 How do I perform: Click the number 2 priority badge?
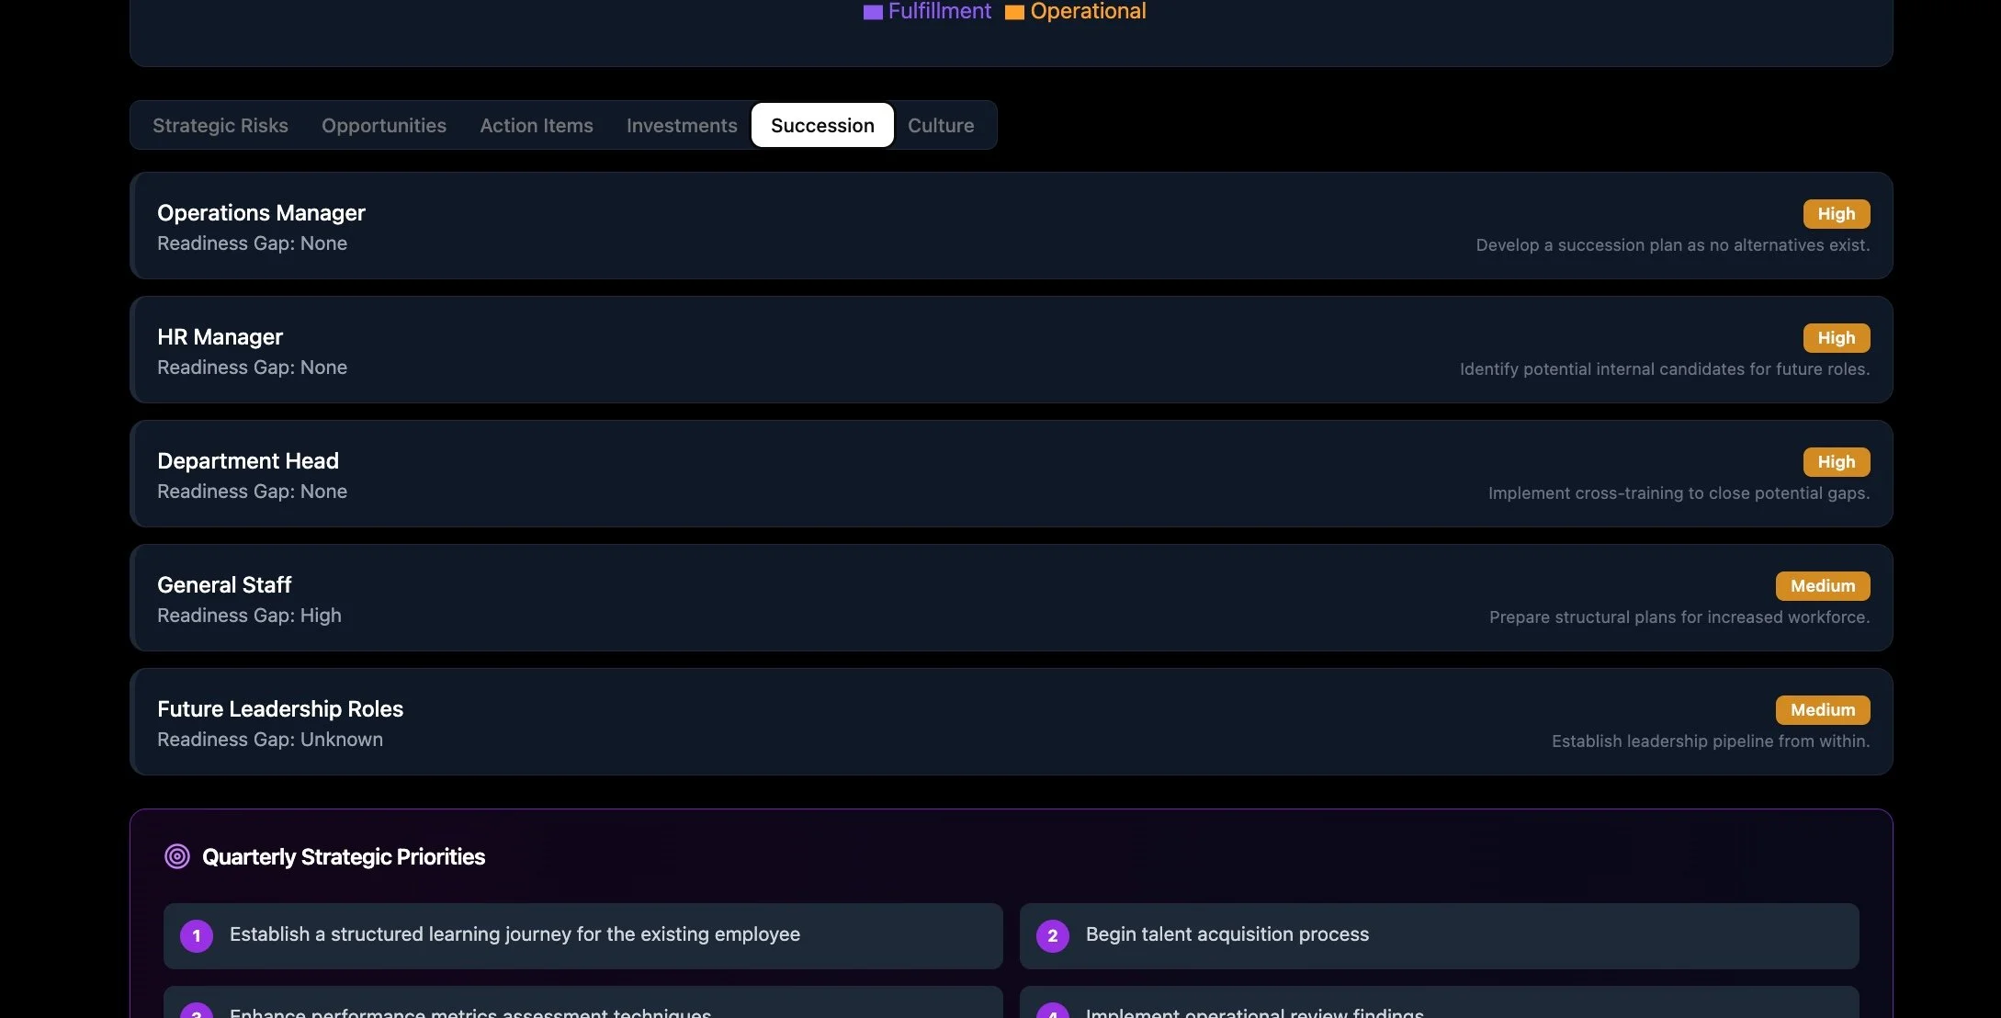1053,935
